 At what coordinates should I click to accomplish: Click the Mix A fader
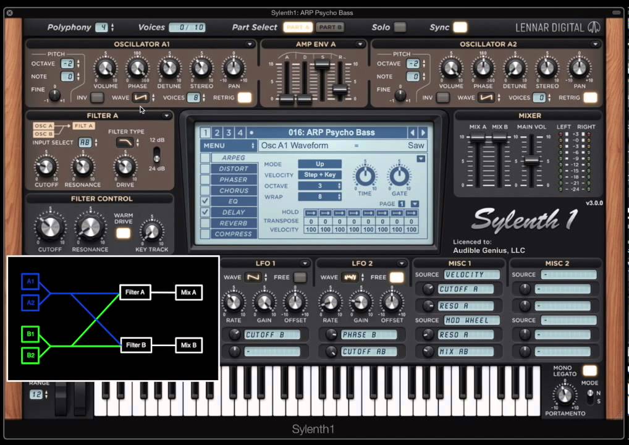point(478,138)
